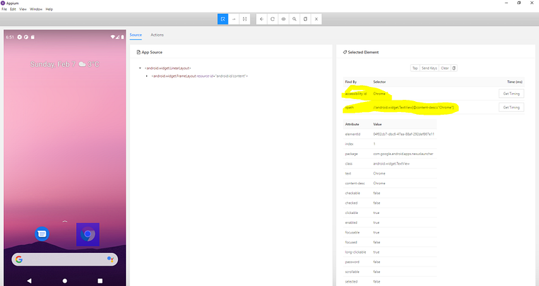Copy XML source to clipboard in toolbar
The image size is (539, 286).
coord(306,20)
